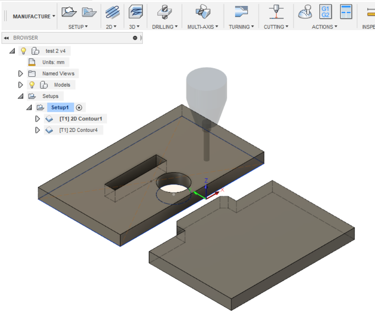Image resolution: width=375 pixels, height=328 pixels.
Task: Choose the Multi-Axis machining icon
Action: (203, 12)
